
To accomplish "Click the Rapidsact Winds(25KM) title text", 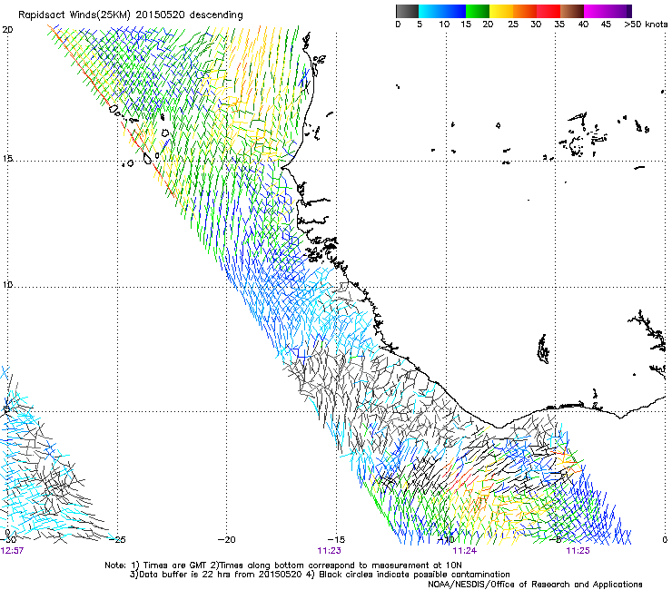I will pyautogui.click(x=131, y=15).
